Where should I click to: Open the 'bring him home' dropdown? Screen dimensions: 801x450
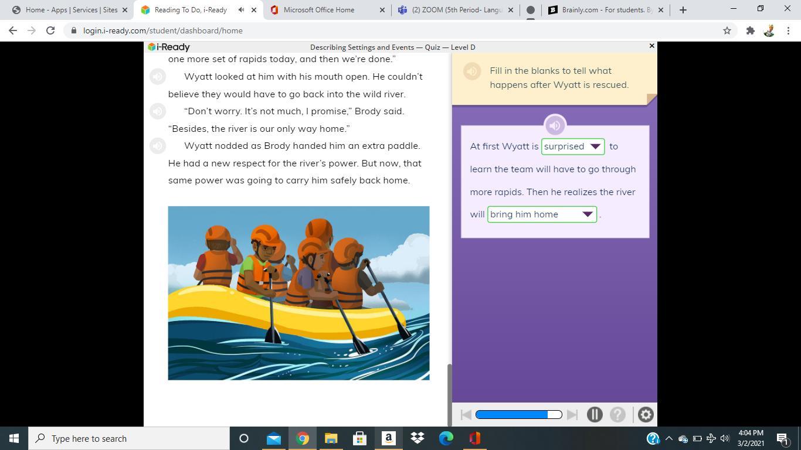pyautogui.click(x=541, y=214)
